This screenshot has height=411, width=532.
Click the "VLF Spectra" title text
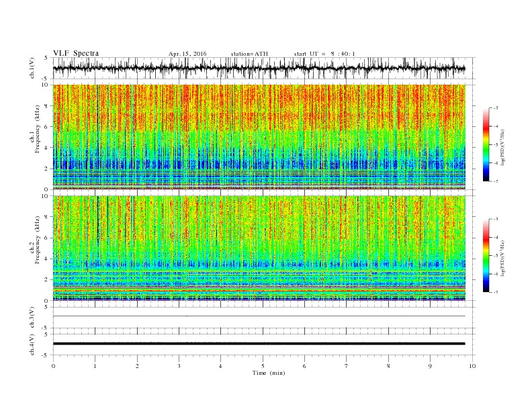[76, 53]
